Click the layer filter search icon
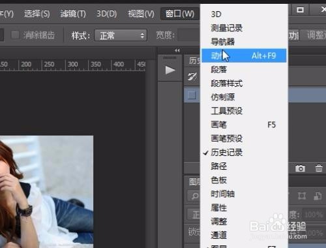326x248 pixels. tap(194, 196)
